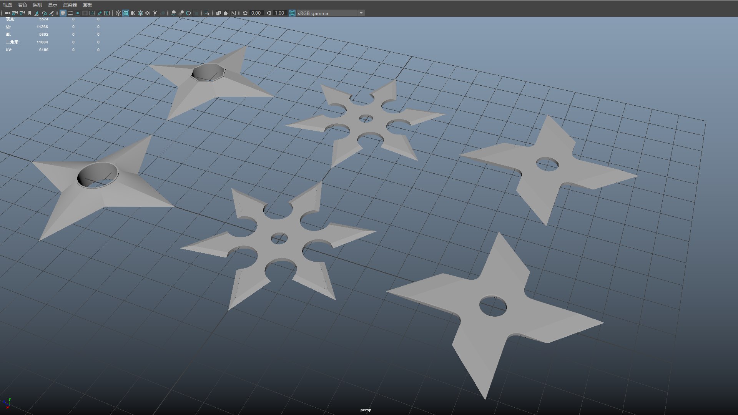Image resolution: width=738 pixels, height=415 pixels.
Task: Click the exposure value field 0.00
Action: (x=256, y=13)
